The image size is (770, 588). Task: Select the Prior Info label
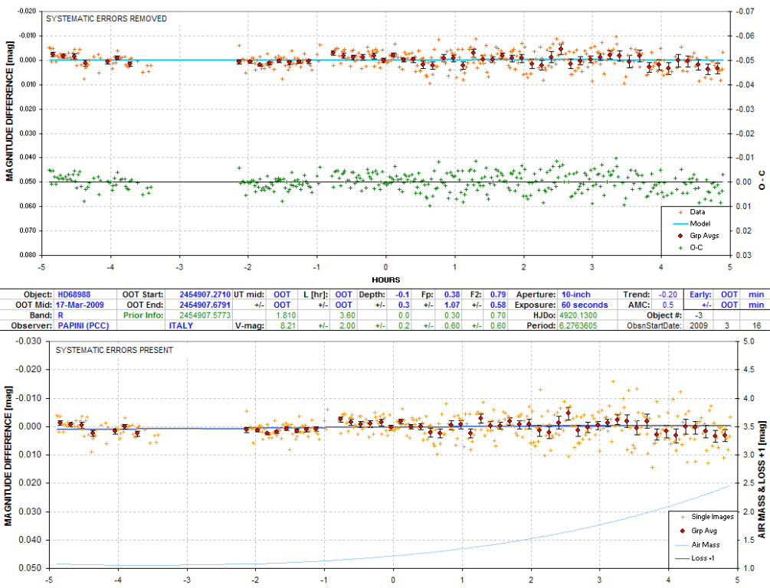(143, 315)
